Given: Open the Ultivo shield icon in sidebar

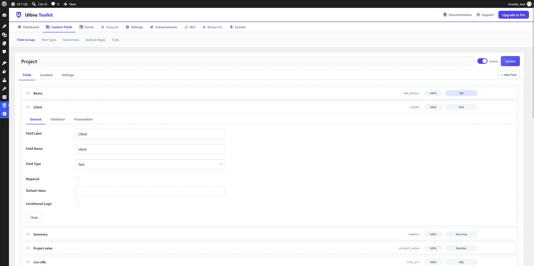Looking at the screenshot, I should [x=4, y=106].
